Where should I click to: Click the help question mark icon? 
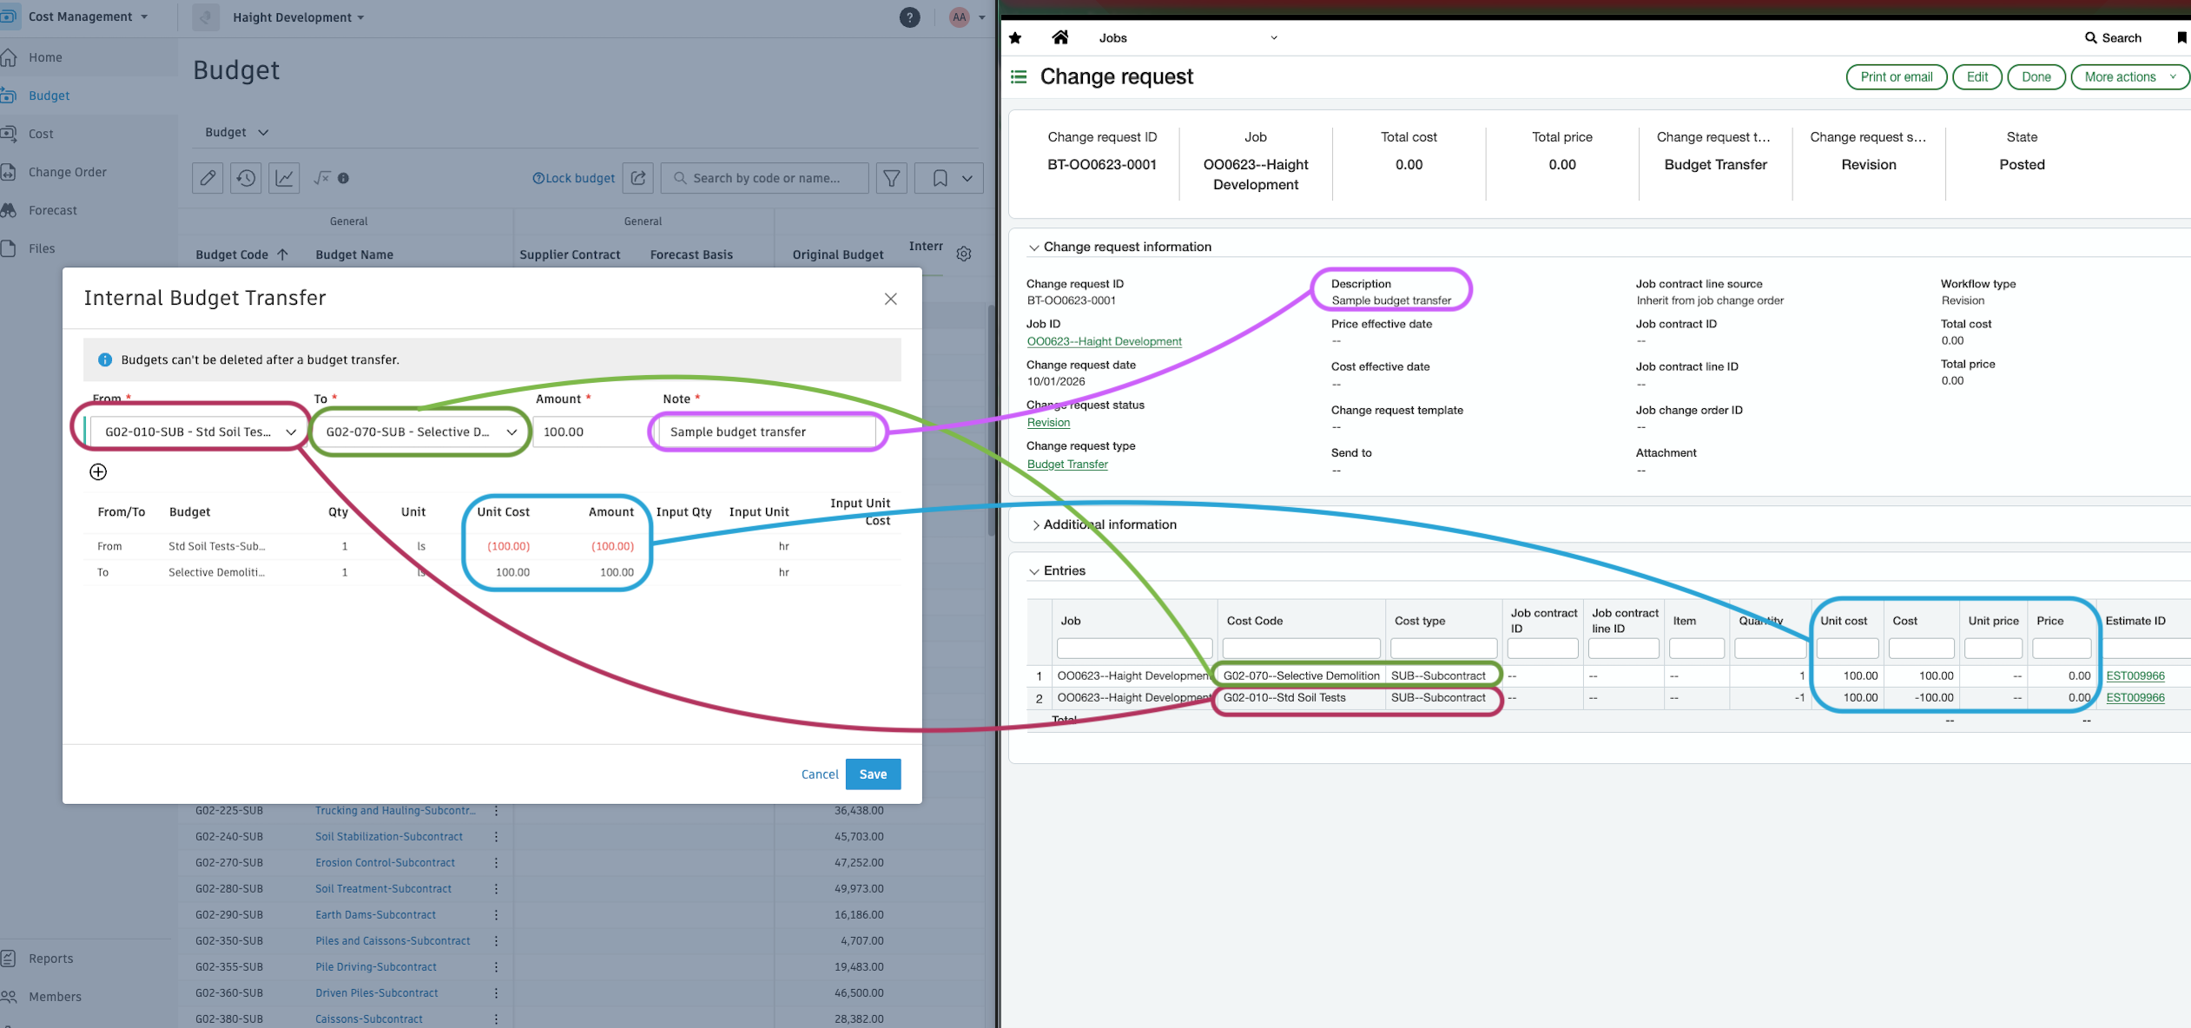tap(909, 17)
